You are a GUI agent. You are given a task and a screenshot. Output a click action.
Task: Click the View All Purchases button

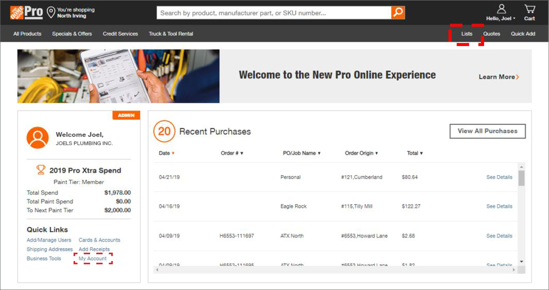point(487,131)
